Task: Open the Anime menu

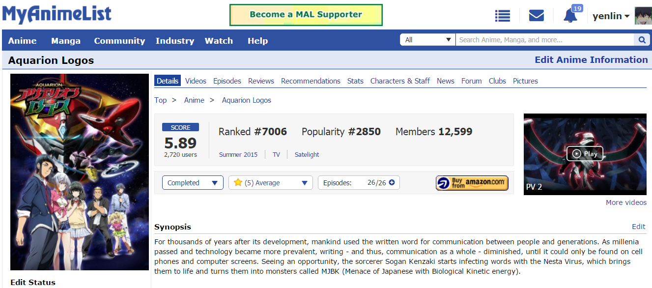Action: [23, 41]
